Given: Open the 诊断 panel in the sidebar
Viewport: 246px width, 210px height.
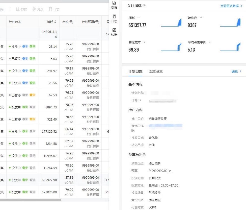Looking at the screenshot, I should pyautogui.click(x=114, y=32).
